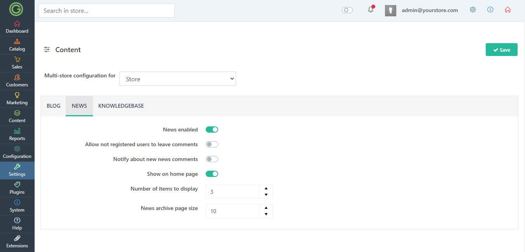Open the Extensions paperclip icon
This screenshot has width=525, height=252.
(x=17, y=238)
